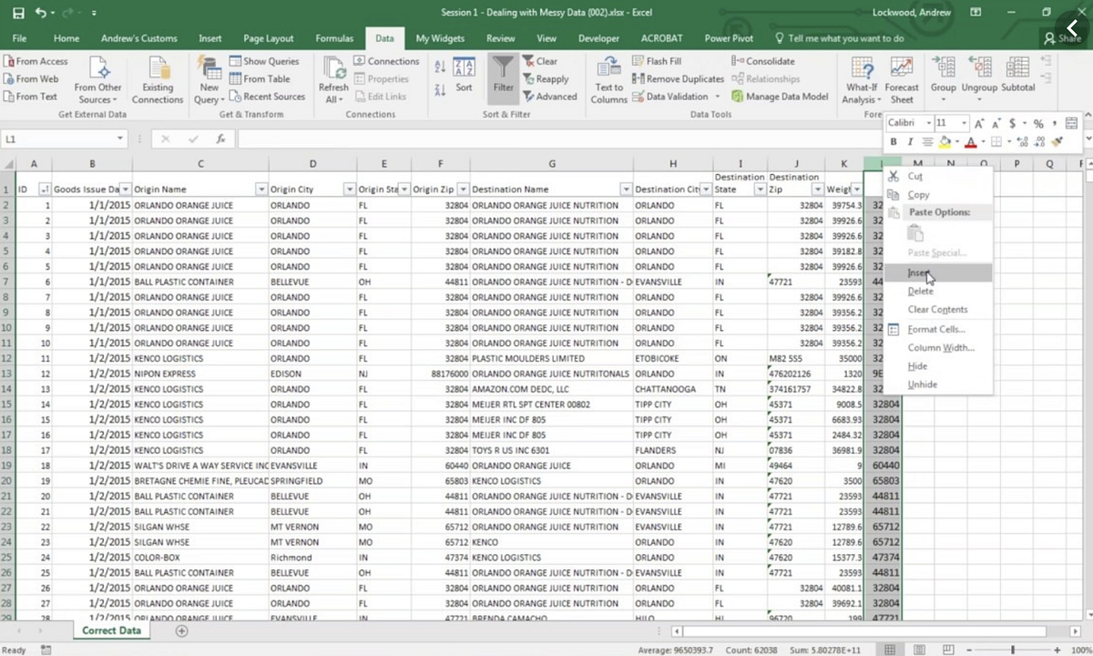
Task: Launch Text to Columns wizard
Action: [608, 80]
